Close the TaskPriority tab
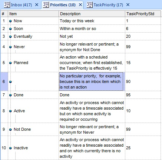This screenshot has height=160, width=162. pos(128,5)
